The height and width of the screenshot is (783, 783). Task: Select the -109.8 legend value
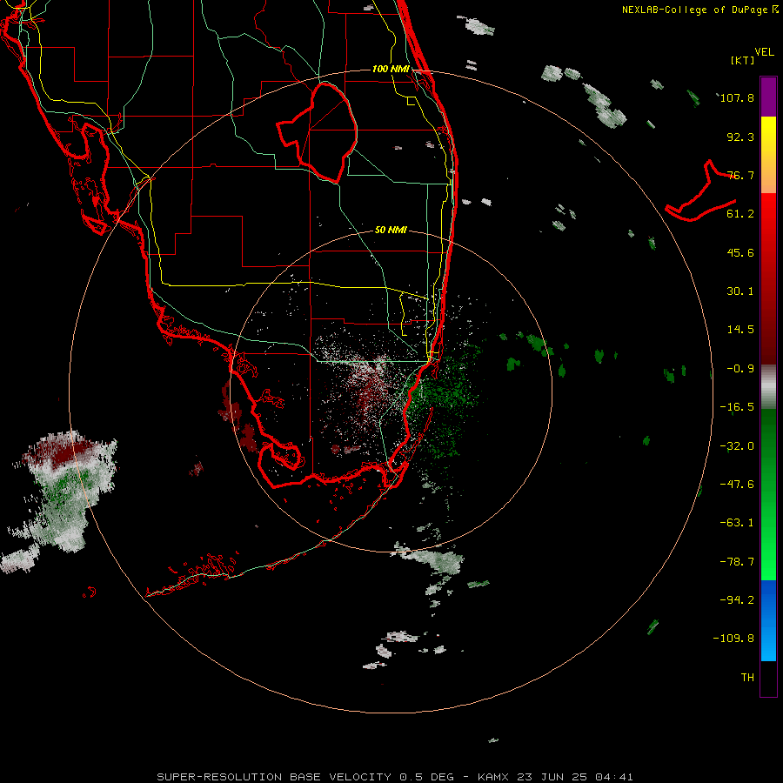pos(733,639)
